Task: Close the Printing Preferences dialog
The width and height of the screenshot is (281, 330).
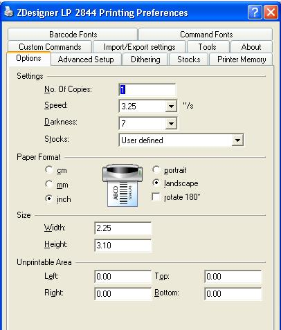Action: tap(271, 12)
